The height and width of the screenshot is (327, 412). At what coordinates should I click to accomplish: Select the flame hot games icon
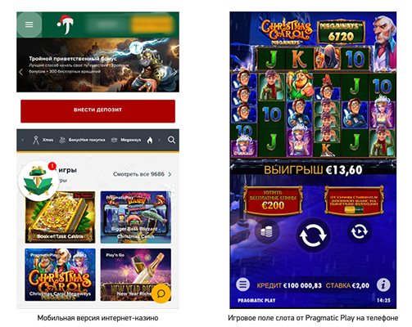pos(150,140)
